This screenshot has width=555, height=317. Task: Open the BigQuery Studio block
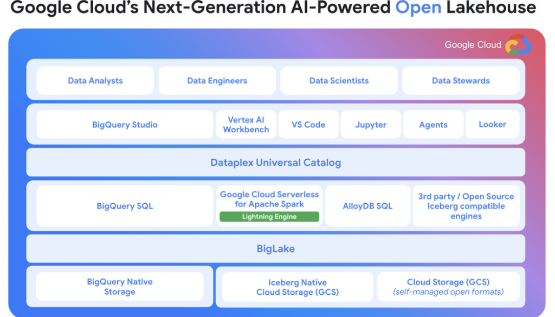pyautogui.click(x=125, y=125)
